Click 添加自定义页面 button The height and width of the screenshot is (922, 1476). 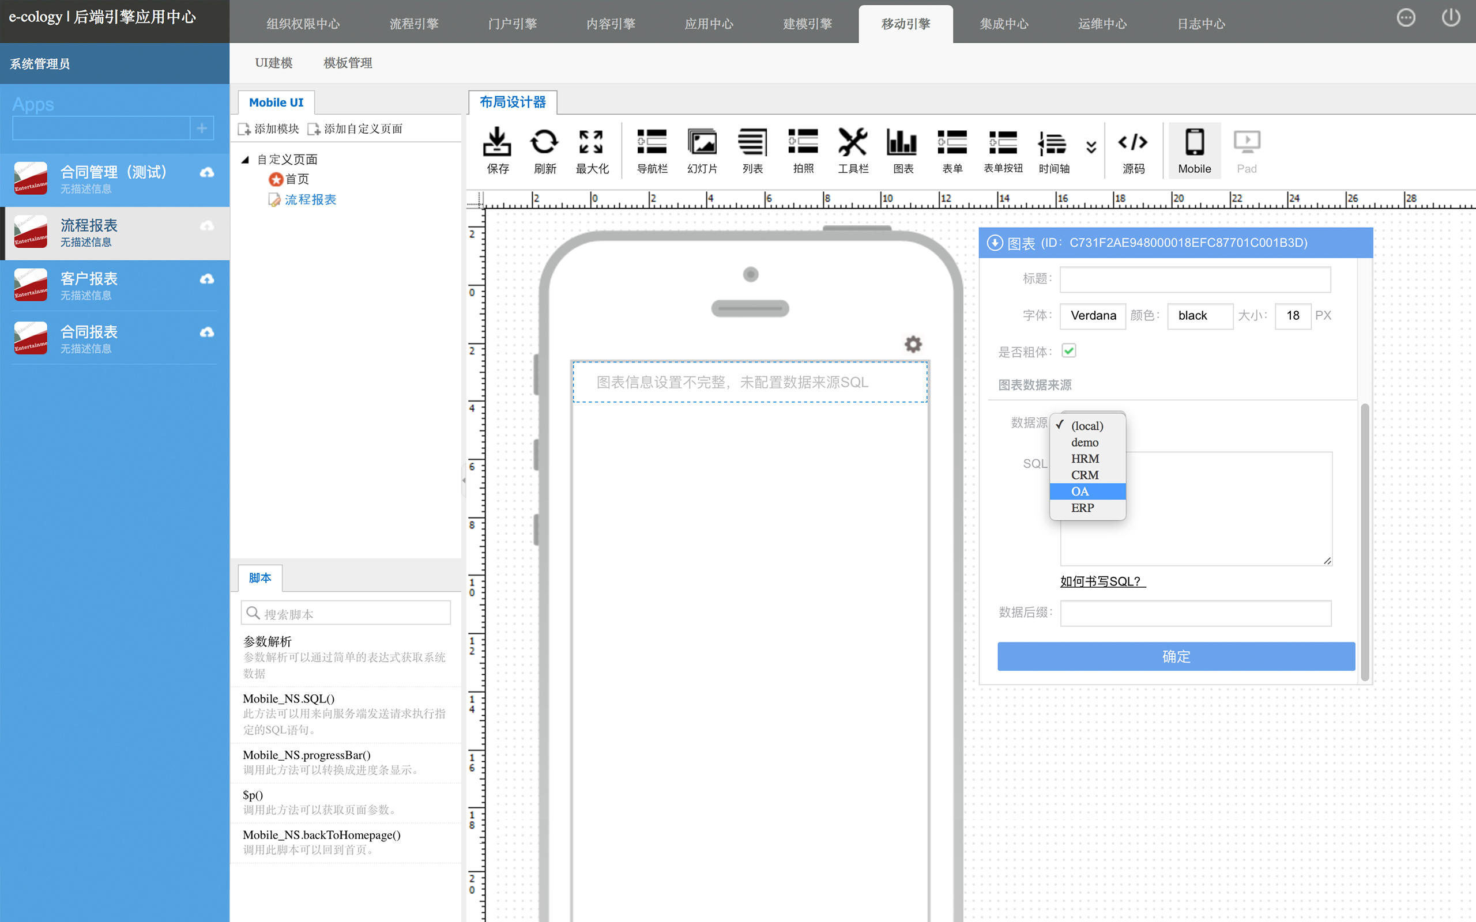click(x=355, y=129)
